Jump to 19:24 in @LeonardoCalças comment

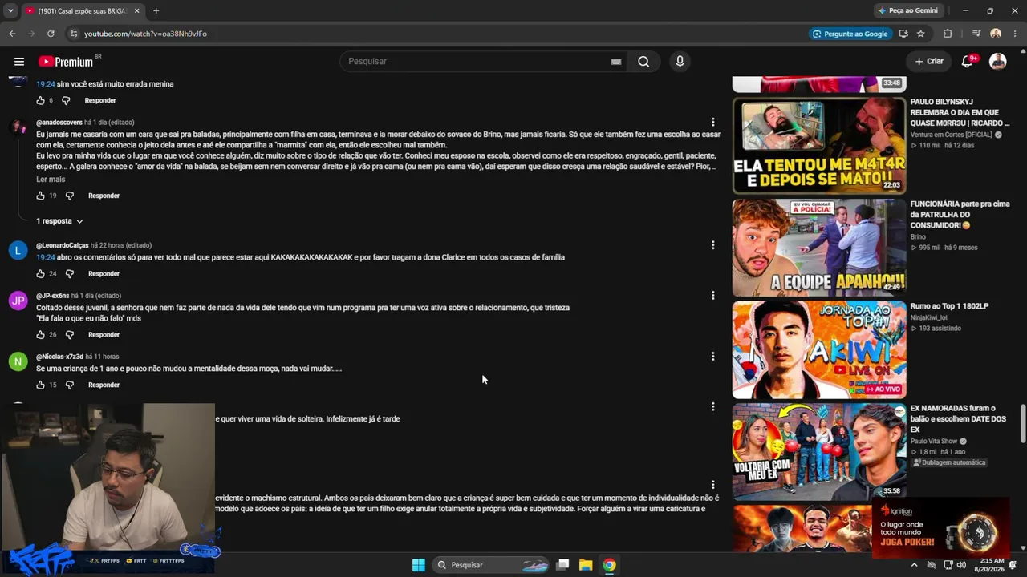pos(46,257)
